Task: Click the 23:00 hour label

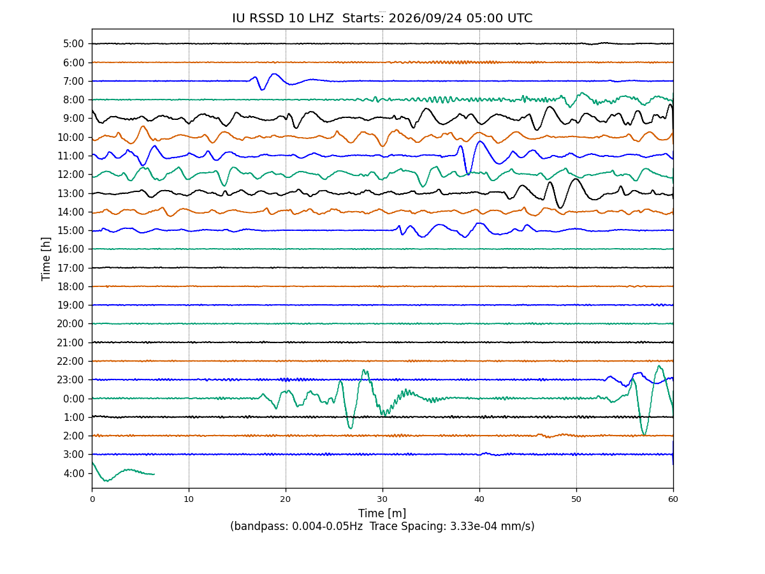Action: (x=71, y=380)
